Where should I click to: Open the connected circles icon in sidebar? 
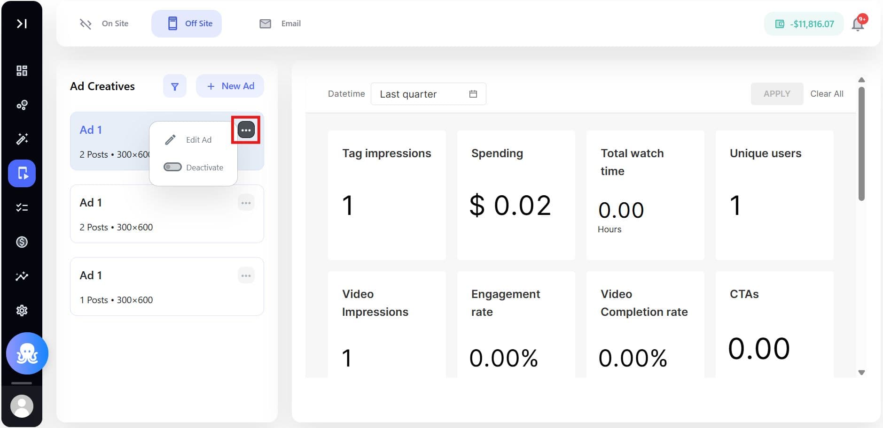pyautogui.click(x=22, y=105)
